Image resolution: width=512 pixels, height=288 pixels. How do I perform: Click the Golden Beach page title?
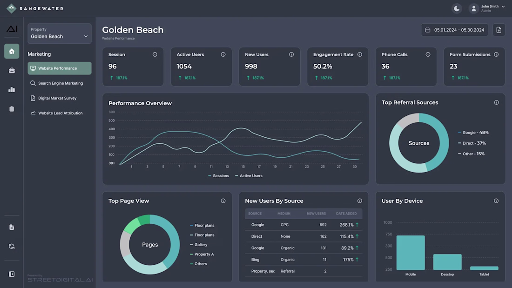(133, 30)
